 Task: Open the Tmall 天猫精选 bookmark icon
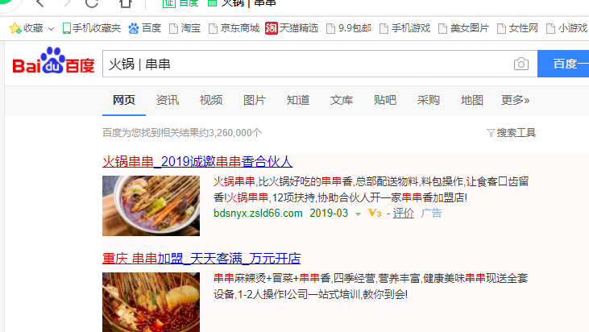(272, 28)
